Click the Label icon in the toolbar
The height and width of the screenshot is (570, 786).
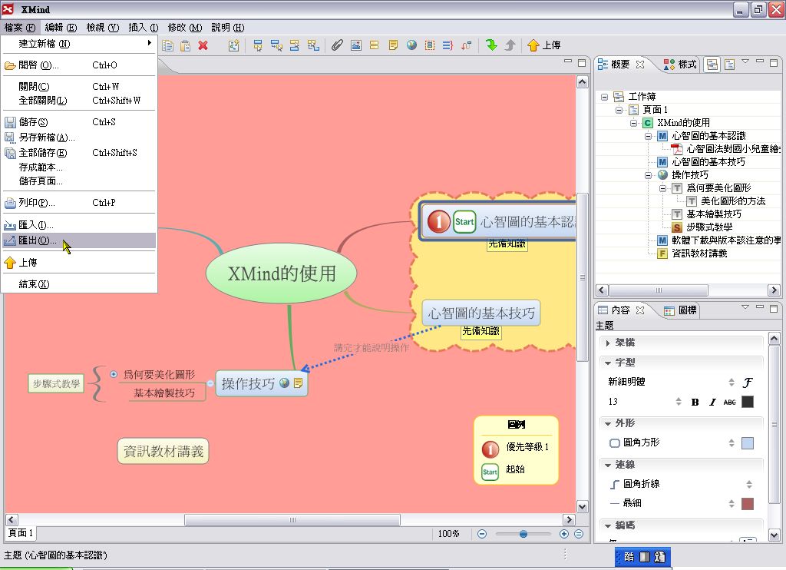coord(375,45)
